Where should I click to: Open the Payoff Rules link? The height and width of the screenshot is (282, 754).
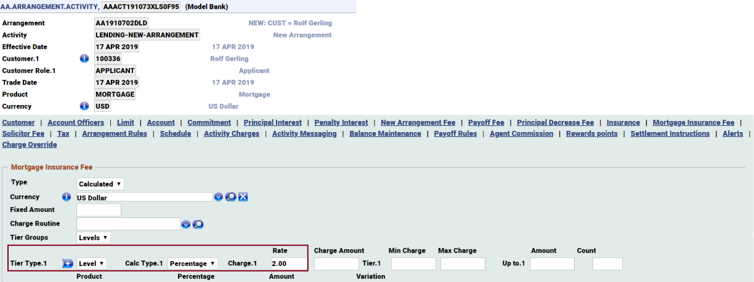point(455,134)
